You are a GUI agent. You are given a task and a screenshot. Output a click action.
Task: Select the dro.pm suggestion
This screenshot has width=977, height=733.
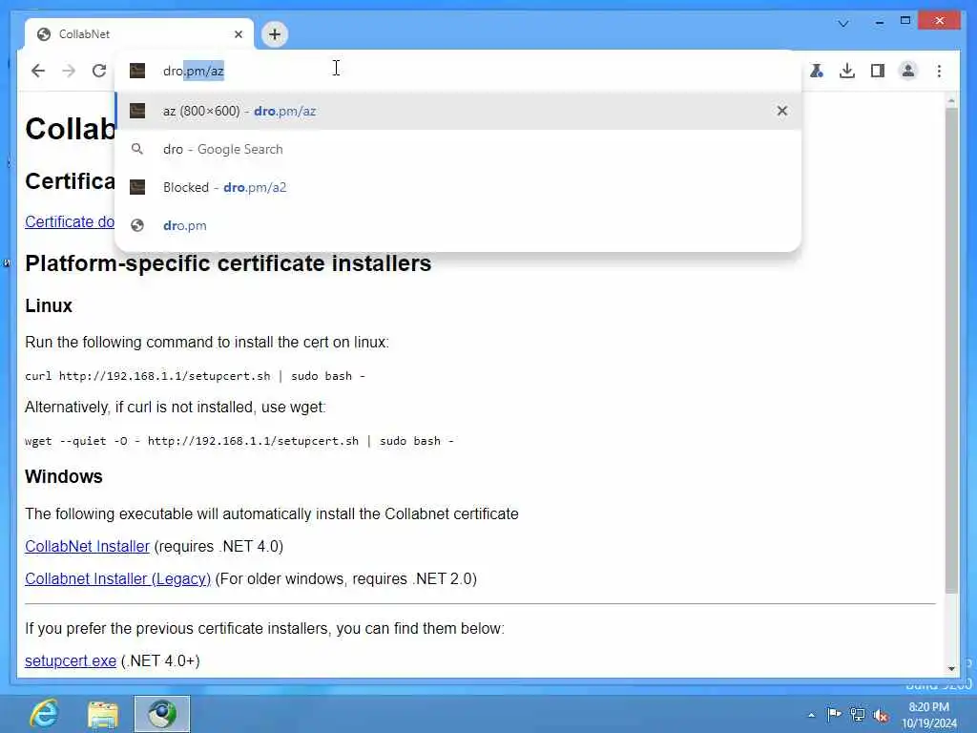coord(458,225)
